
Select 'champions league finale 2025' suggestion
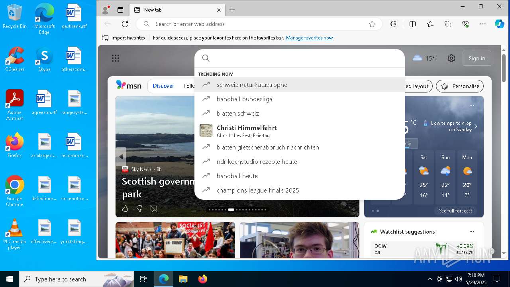[x=300, y=190]
